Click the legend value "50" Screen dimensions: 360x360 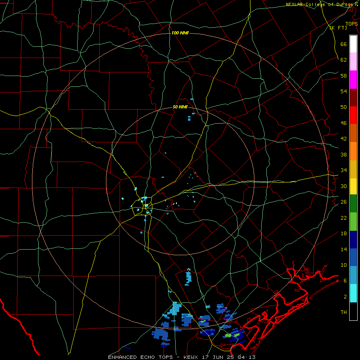(x=344, y=107)
